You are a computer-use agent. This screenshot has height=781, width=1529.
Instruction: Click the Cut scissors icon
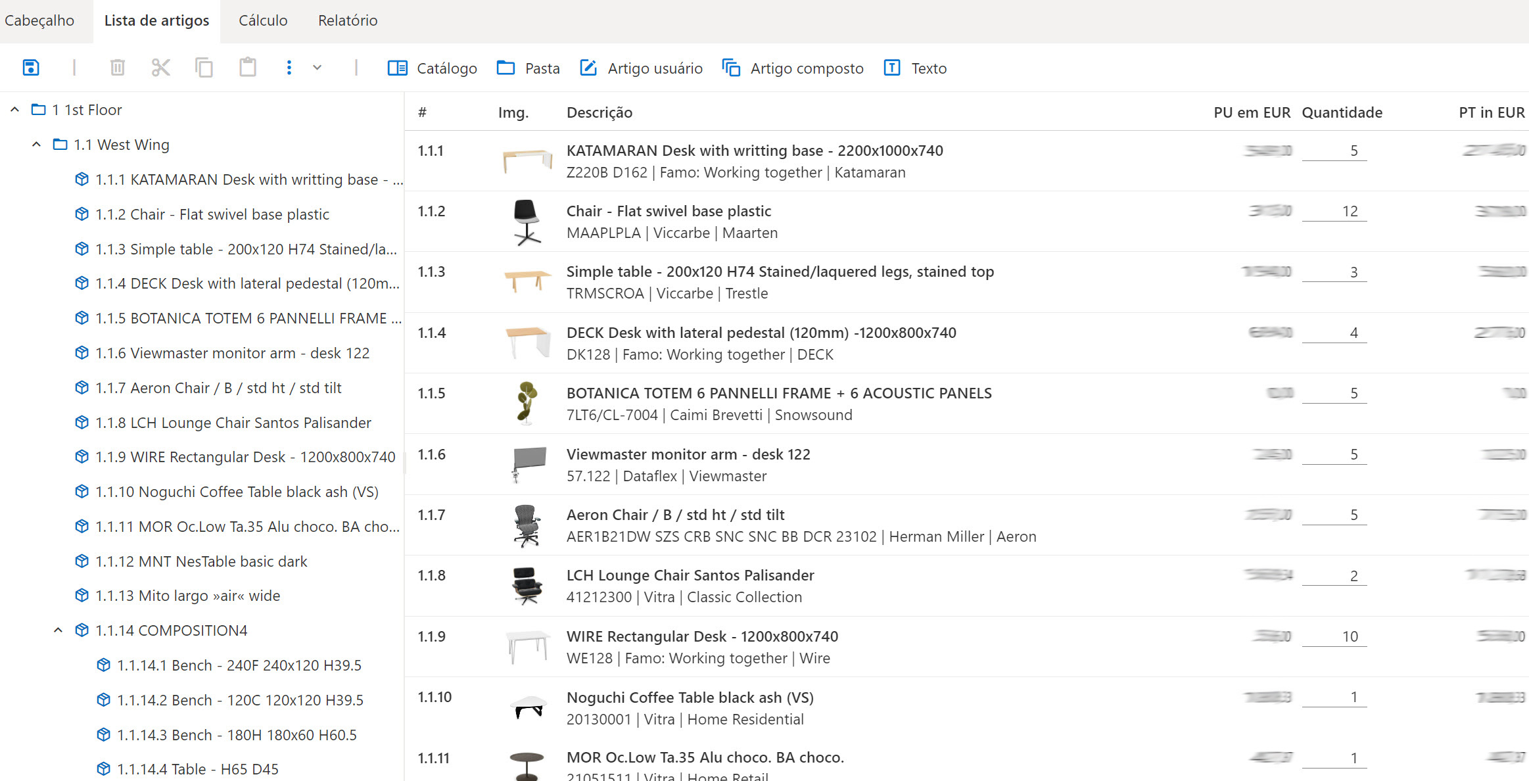(160, 68)
